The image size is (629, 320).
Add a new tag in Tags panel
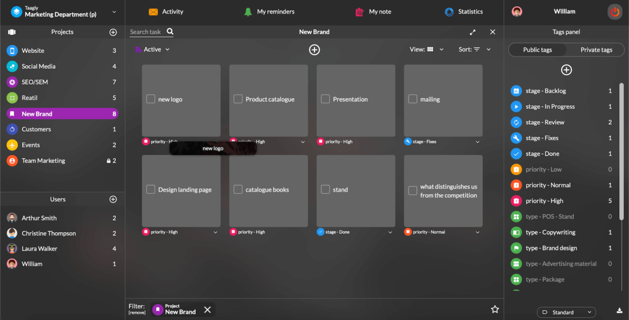click(x=566, y=70)
